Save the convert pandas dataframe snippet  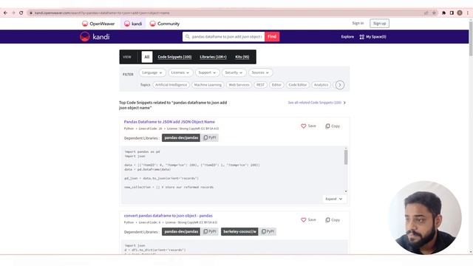tap(308, 220)
